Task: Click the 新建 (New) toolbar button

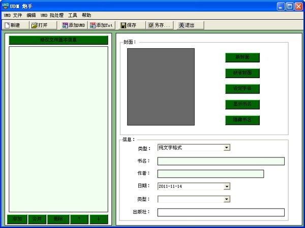Action: coord(16,25)
